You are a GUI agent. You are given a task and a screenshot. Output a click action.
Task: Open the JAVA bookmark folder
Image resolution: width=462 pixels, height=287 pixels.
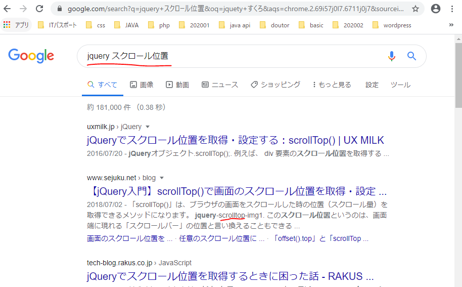click(x=126, y=25)
